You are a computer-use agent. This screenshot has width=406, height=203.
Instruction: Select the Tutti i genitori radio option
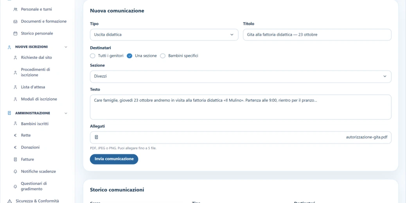(93, 56)
